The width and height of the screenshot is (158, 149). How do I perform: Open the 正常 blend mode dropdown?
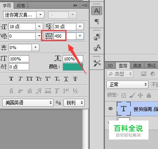click(x=127, y=84)
